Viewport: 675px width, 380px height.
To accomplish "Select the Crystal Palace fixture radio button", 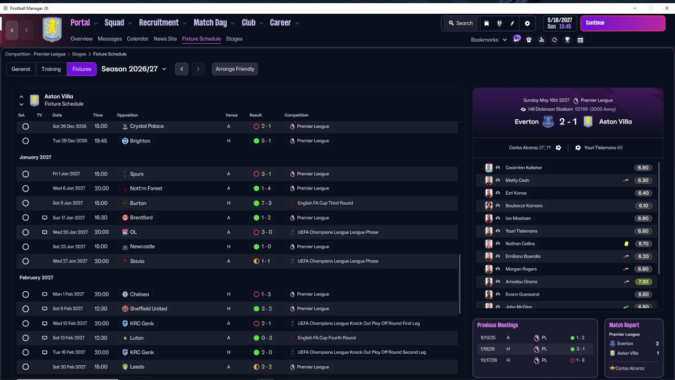I will (x=25, y=127).
